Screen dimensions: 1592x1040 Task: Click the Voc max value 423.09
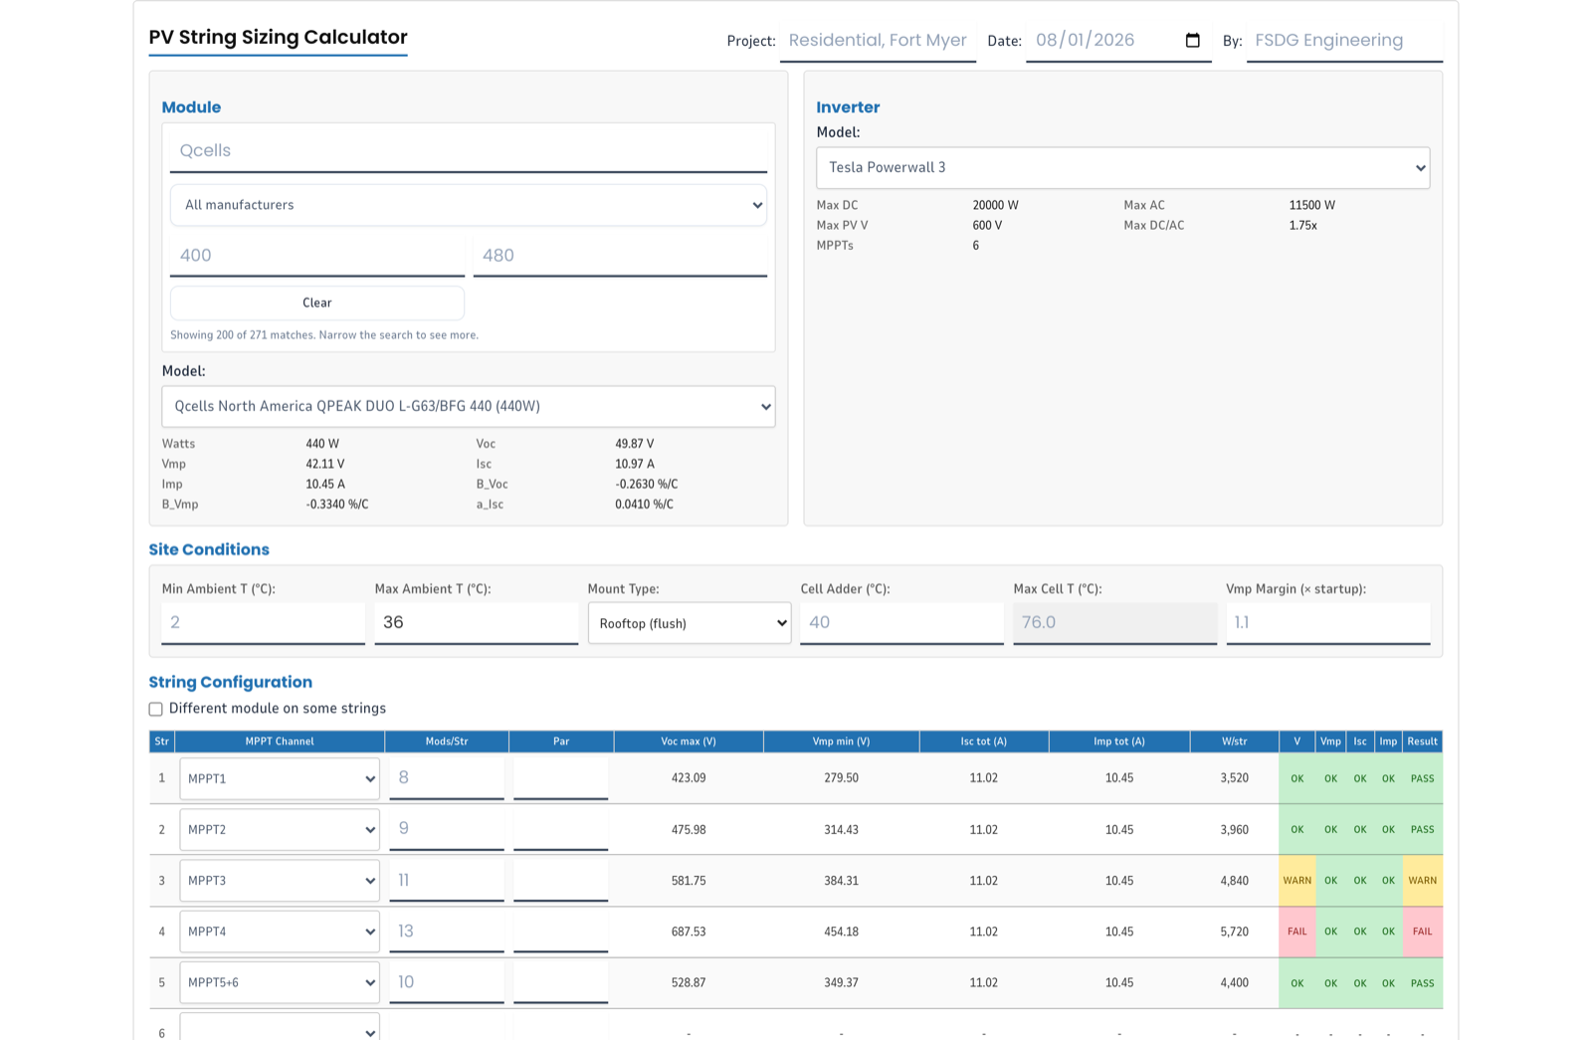point(689,778)
